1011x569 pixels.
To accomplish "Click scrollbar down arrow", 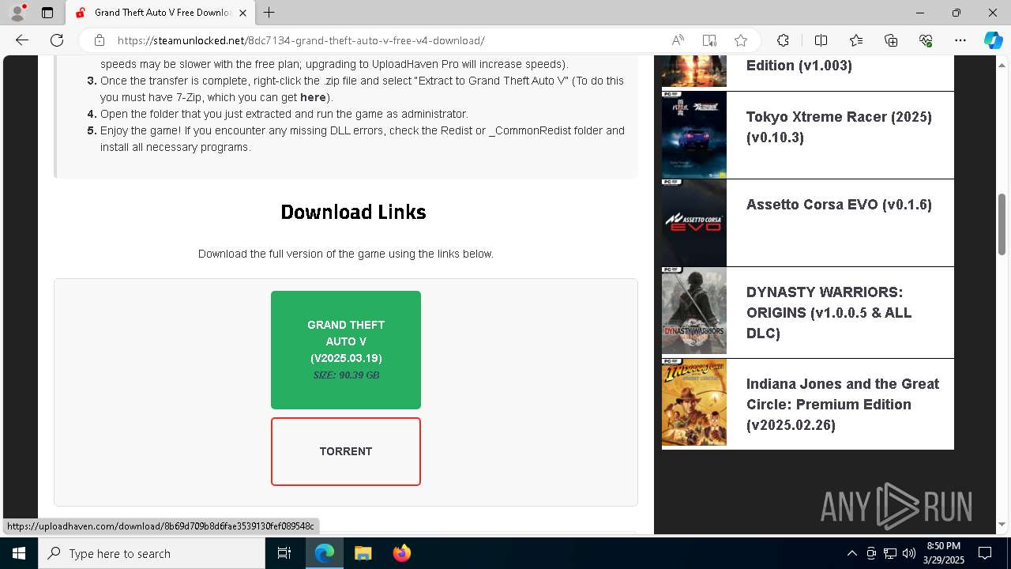I will (1002, 524).
